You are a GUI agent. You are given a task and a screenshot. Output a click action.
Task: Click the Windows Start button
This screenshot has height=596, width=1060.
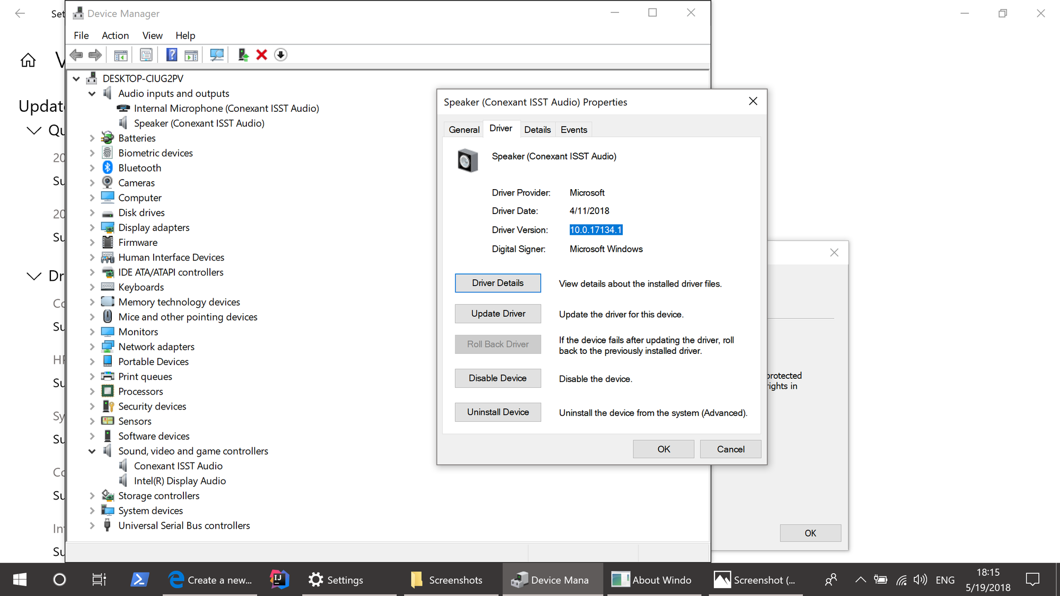(20, 580)
